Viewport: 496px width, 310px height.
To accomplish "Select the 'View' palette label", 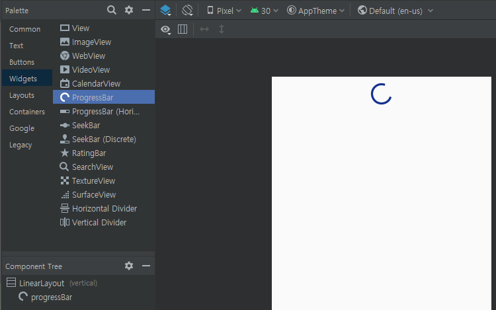I will [x=81, y=28].
